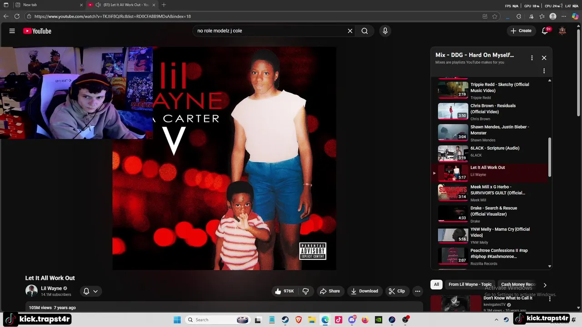Open YouTube notifications bell
Viewport: 582px width, 327px height.
point(545,31)
